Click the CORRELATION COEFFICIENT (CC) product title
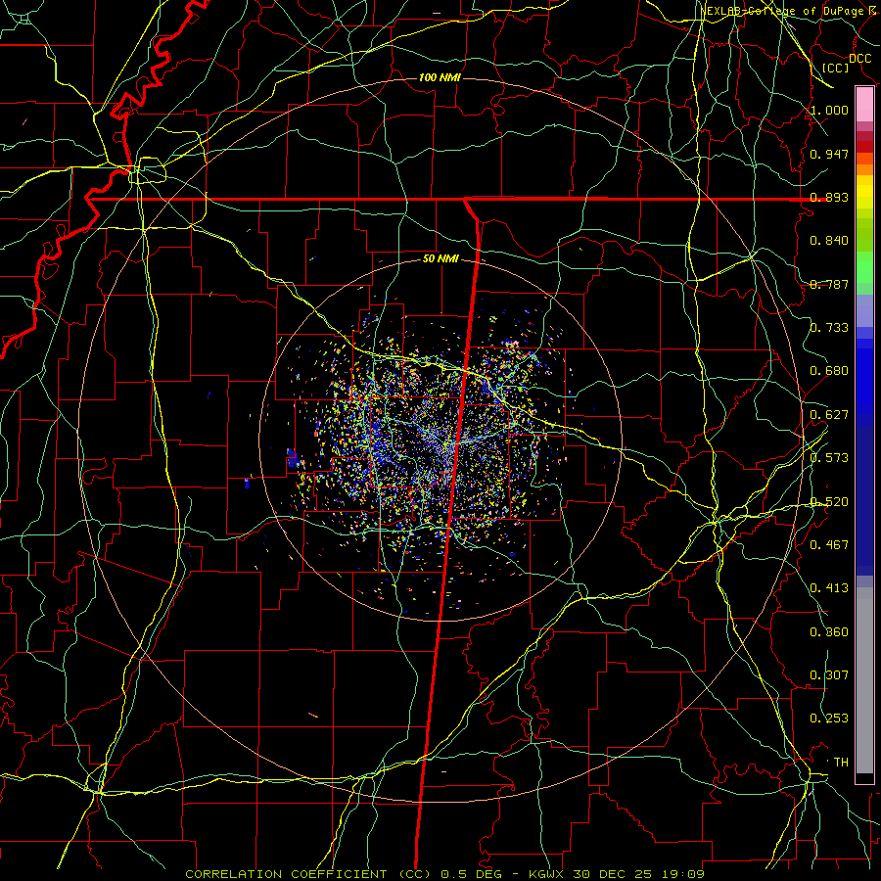This screenshot has width=881, height=881. point(308,874)
